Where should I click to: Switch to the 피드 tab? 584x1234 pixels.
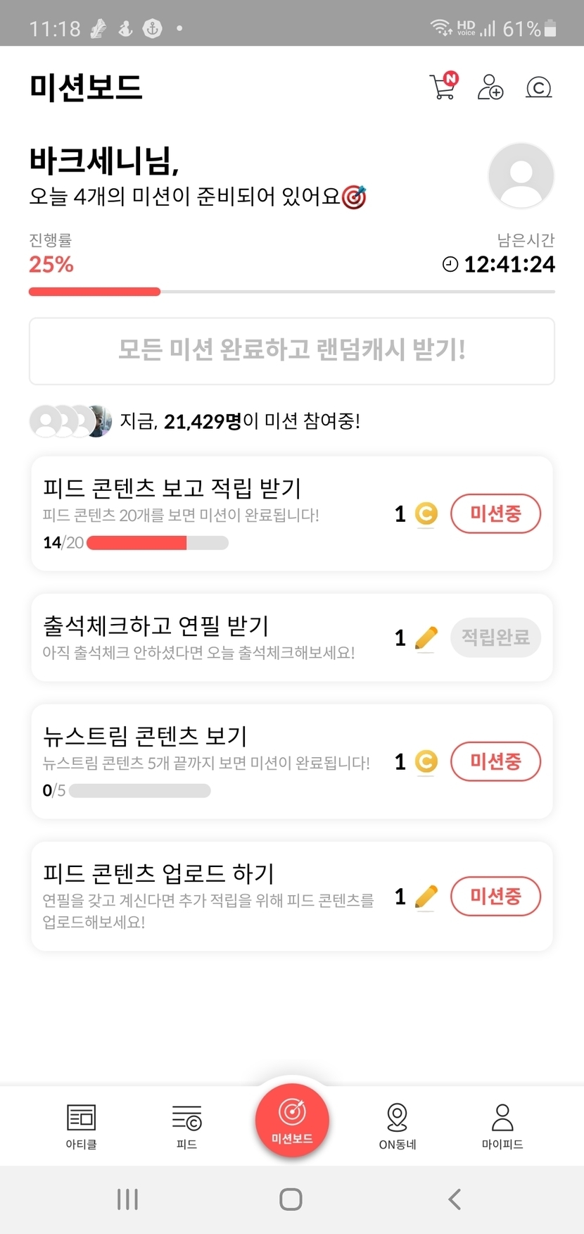[186, 1126]
